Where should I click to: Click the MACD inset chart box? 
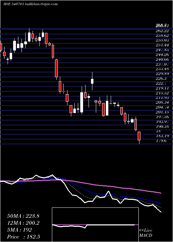pyautogui.click(x=95, y=225)
